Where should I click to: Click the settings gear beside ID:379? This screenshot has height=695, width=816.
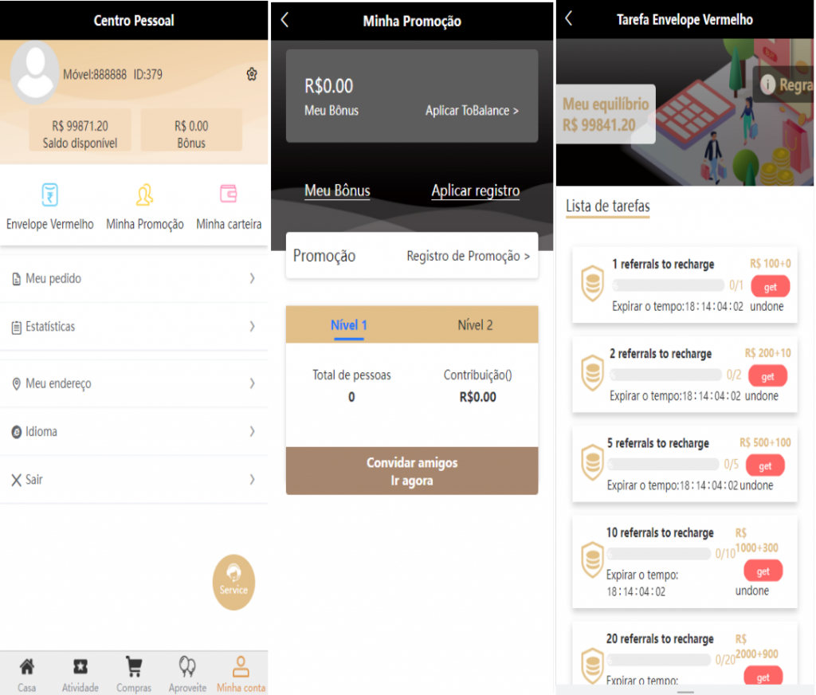click(x=252, y=74)
